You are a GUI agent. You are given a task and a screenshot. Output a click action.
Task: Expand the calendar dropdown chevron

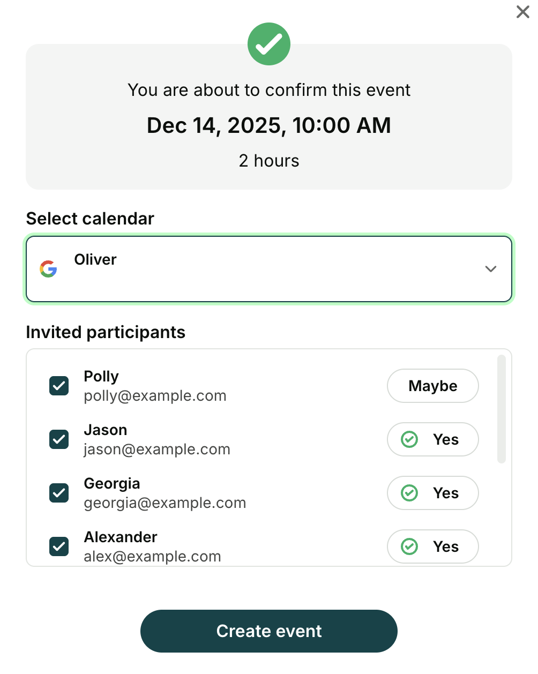[x=490, y=269]
